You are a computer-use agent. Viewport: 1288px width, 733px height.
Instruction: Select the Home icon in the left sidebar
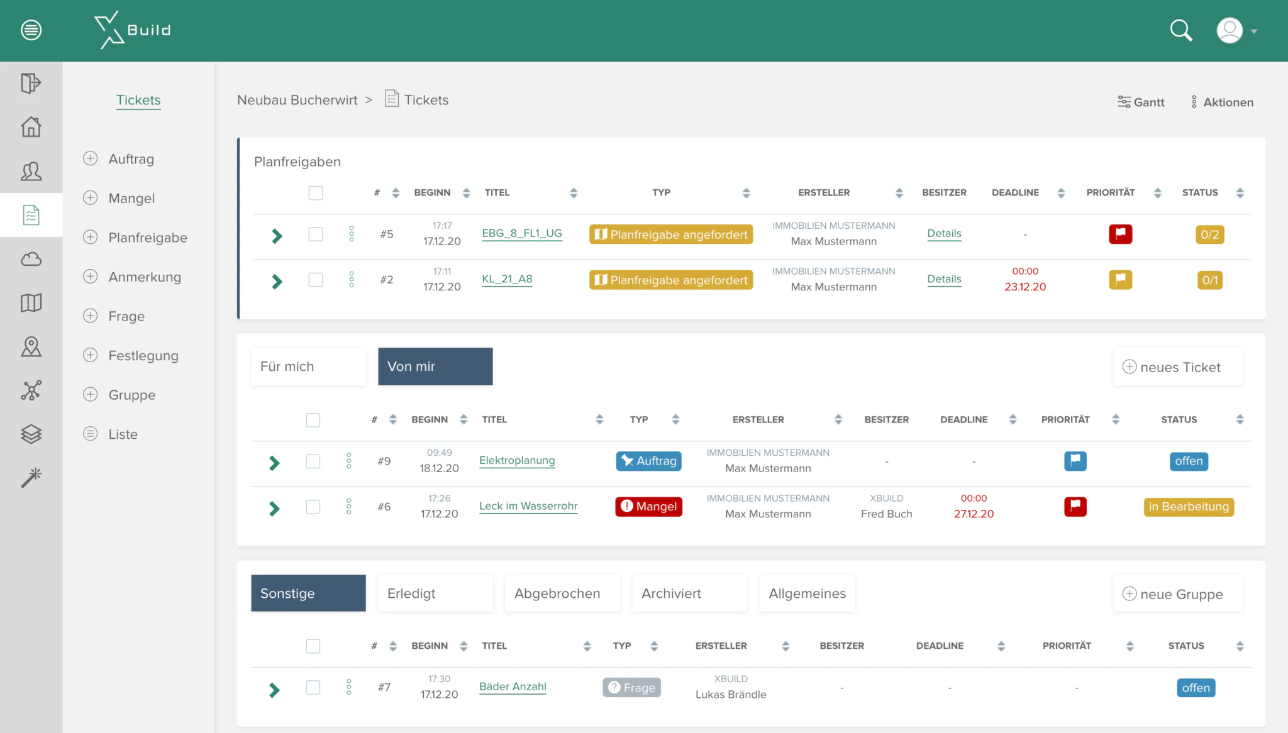point(30,127)
